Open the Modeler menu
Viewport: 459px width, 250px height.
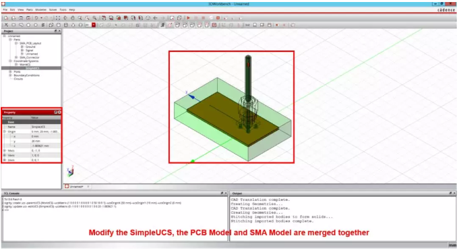click(40, 9)
